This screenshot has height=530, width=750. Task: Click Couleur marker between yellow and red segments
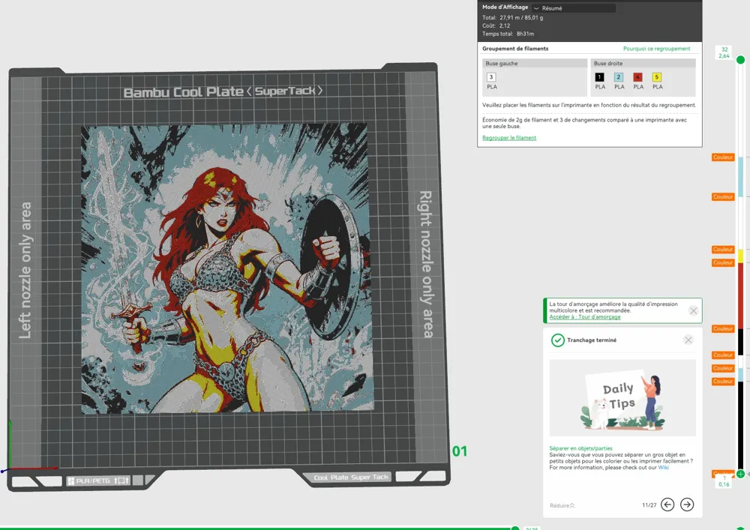723,263
